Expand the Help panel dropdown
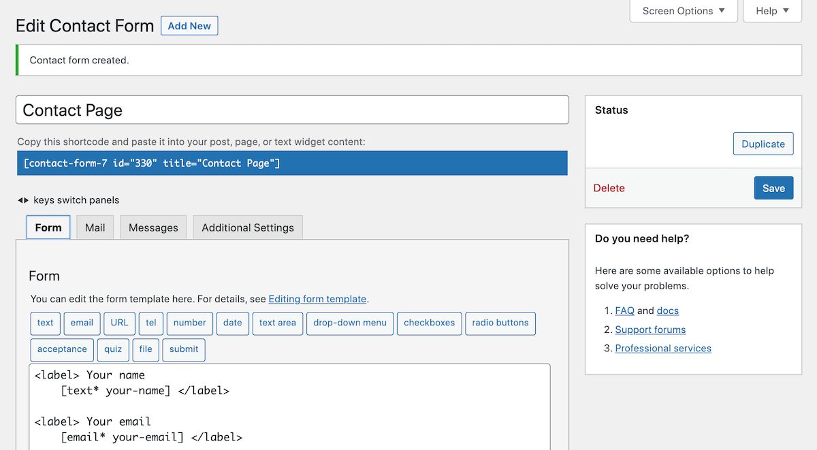Screen dimensions: 817x450 click(x=772, y=11)
